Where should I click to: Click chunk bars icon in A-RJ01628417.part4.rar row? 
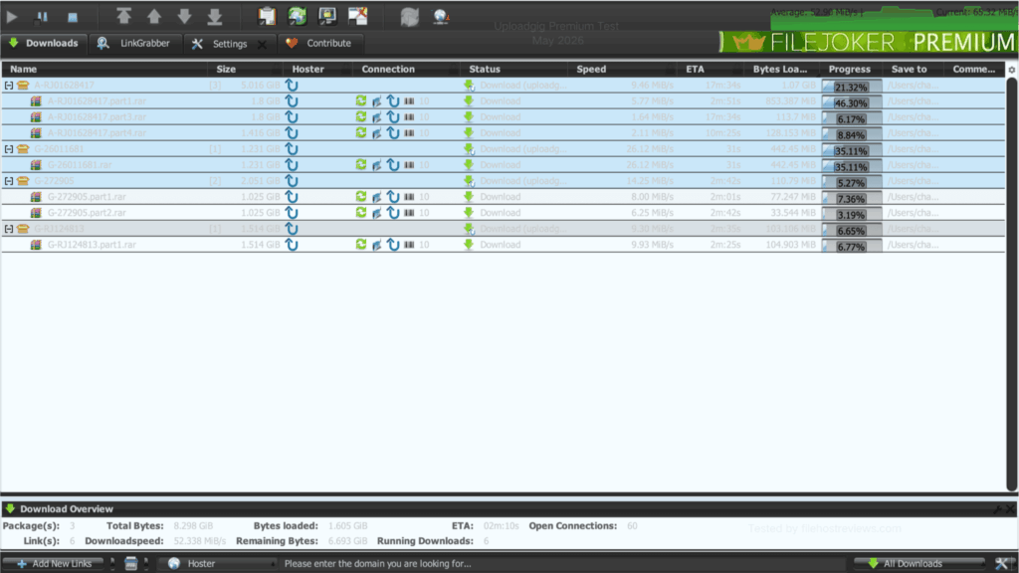click(x=409, y=132)
